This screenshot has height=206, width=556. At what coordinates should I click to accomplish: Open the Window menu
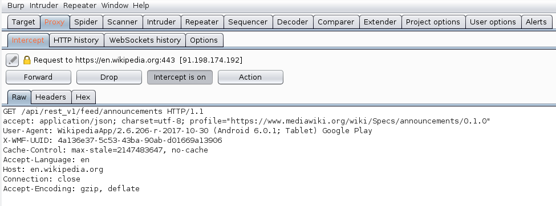point(115,5)
